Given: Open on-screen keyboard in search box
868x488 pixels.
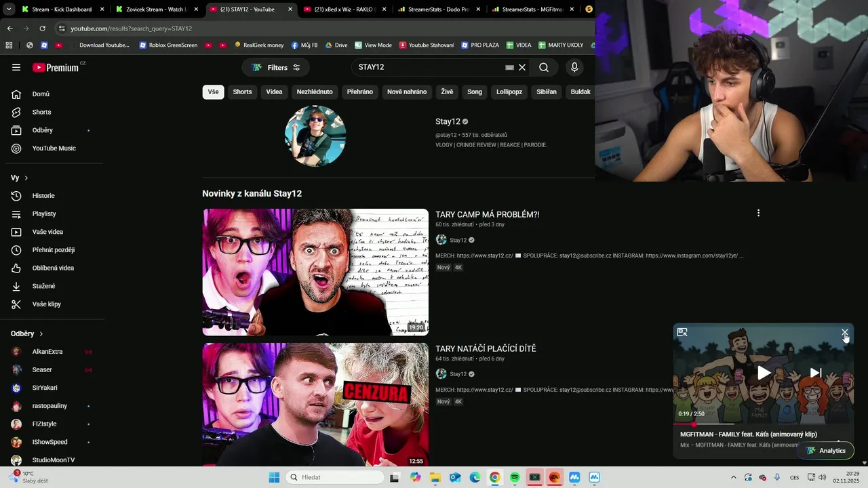Looking at the screenshot, I should click(x=509, y=67).
